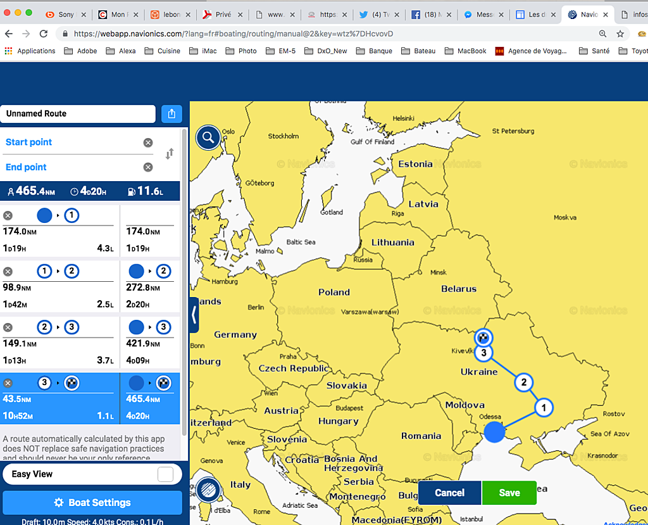The height and width of the screenshot is (525, 648).
Task: Delete the leg from waypoint 3 to finish
Action: [8, 384]
